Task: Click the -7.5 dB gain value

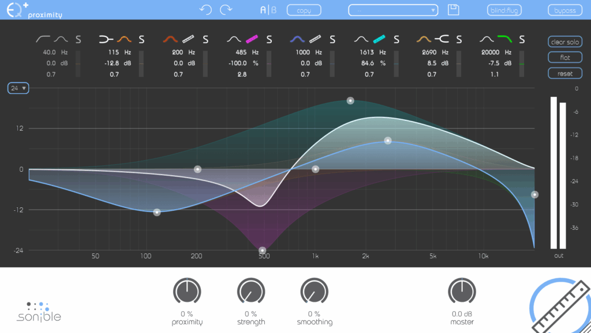Action: [x=494, y=63]
